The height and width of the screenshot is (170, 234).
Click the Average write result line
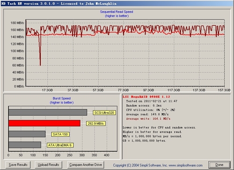pos(148,119)
